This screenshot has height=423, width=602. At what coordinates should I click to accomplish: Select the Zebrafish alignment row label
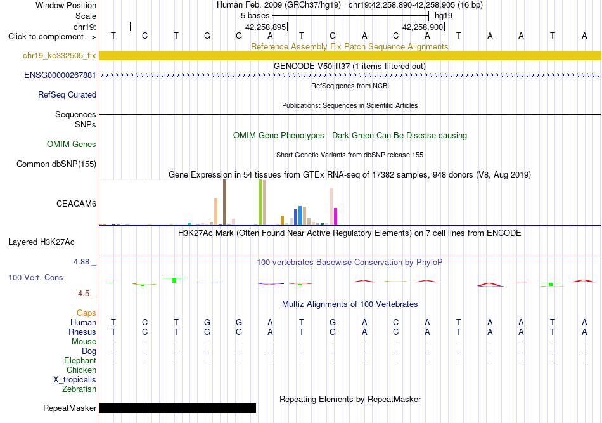(79, 389)
